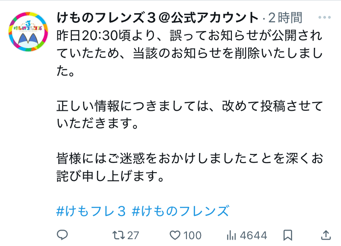This screenshot has width=341, height=246.
Task: Open the #けものフレンズ hashtag
Action: click(x=180, y=211)
